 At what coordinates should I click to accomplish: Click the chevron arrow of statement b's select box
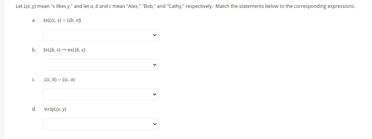[x=155, y=65]
